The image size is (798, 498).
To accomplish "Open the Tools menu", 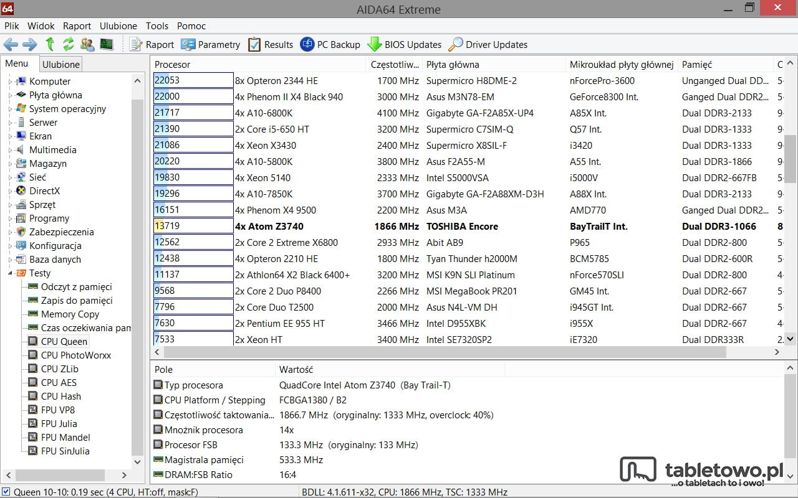I will coord(157,26).
